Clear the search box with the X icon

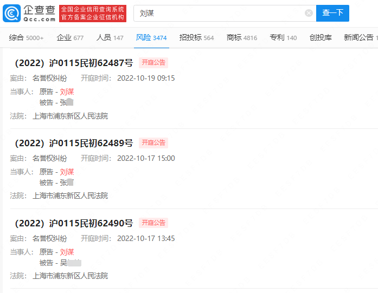coord(309,13)
